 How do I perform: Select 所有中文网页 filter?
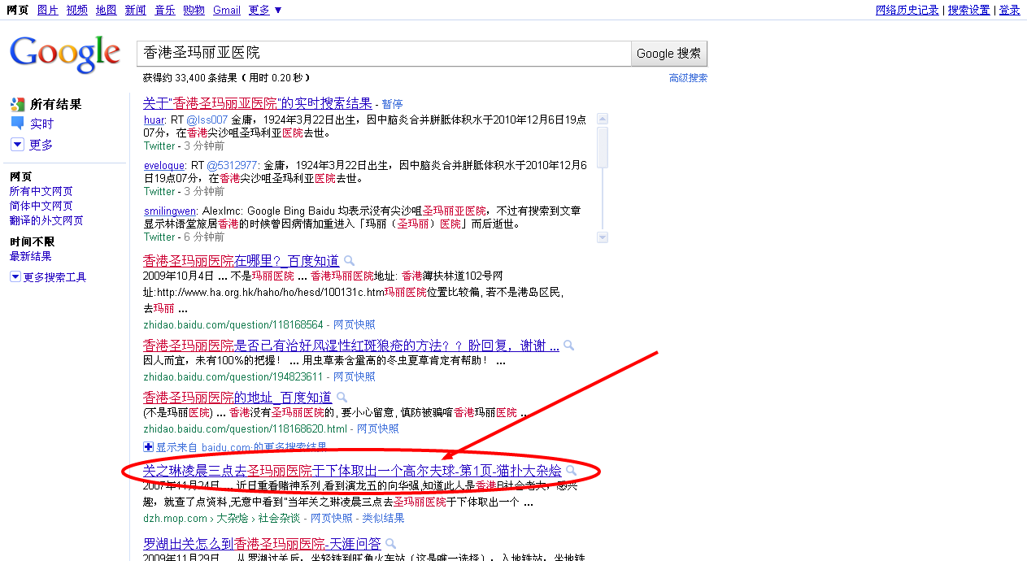41,191
